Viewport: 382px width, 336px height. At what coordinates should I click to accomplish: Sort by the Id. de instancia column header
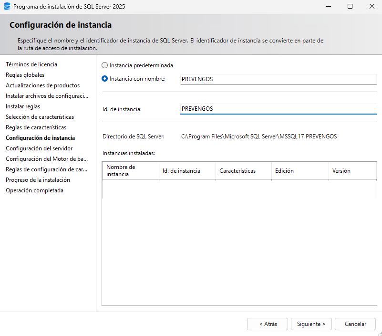click(187, 171)
